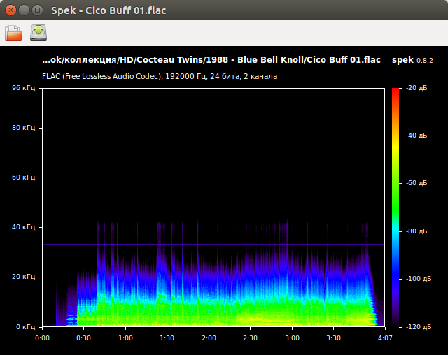Image resolution: width=448 pixels, height=355 pixels.
Task: Select the 3:30 time axis marker
Action: point(334,338)
